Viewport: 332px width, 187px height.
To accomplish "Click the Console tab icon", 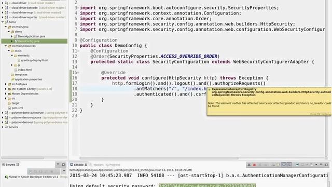I will point(72,165).
